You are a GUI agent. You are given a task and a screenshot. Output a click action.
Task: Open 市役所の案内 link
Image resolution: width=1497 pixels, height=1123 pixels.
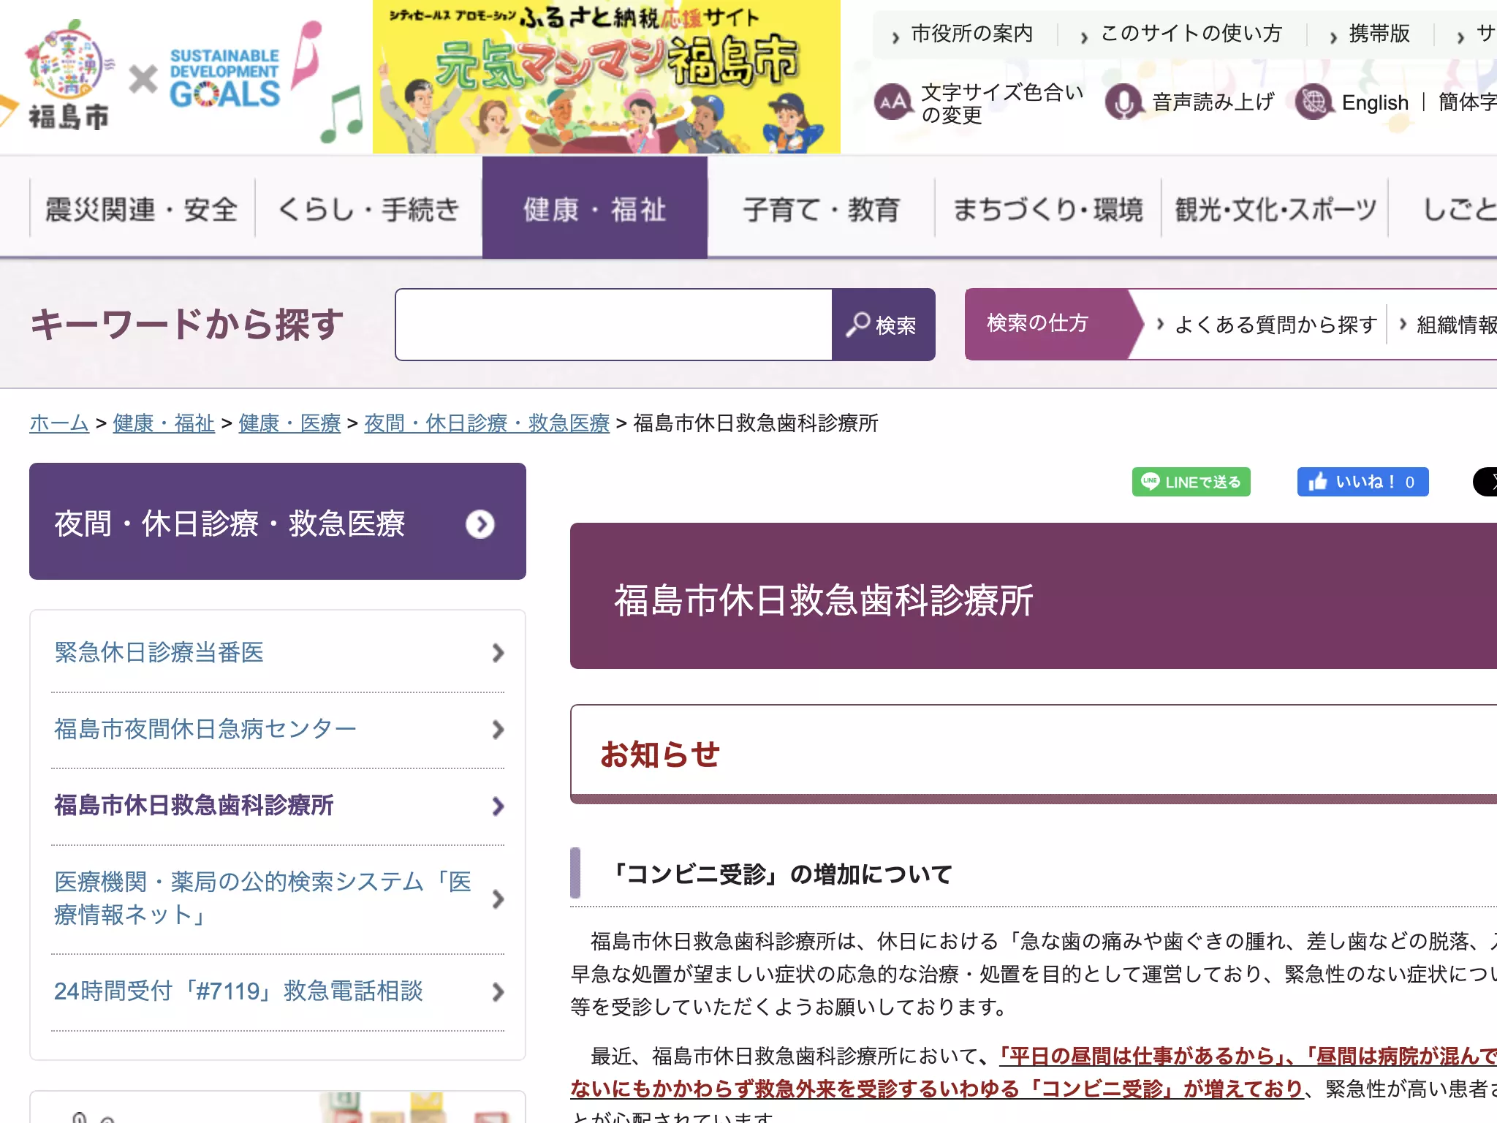pyautogui.click(x=971, y=34)
